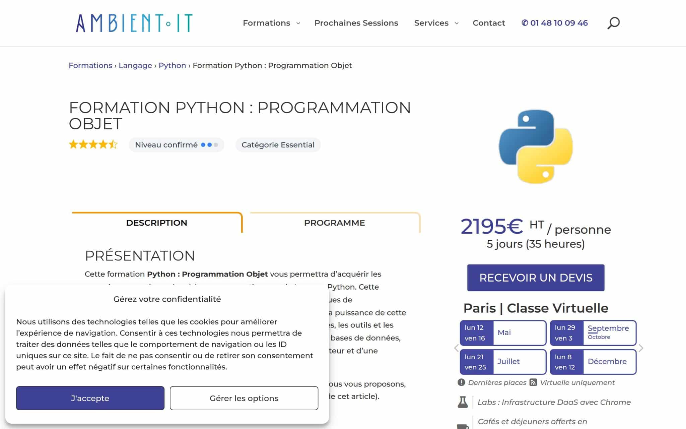
Task: Open the Services nav menu
Action: coord(431,23)
